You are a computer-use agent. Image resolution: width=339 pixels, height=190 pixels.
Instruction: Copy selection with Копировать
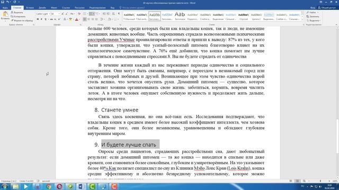[x=18, y=16]
